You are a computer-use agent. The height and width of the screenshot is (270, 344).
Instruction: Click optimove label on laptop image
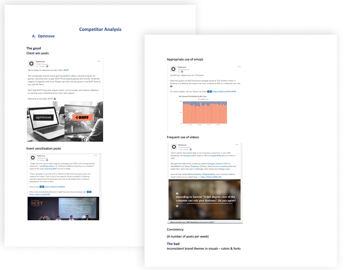point(43,117)
